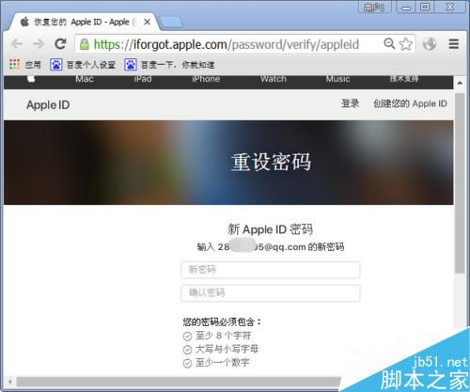Click the horizontal scrollbar thumb

coord(179,382)
